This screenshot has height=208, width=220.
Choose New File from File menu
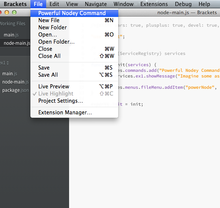(74, 20)
